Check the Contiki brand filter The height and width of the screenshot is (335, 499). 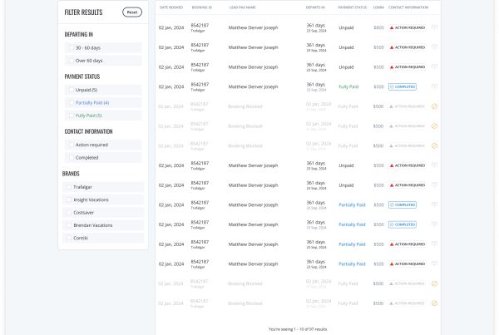[69, 238]
